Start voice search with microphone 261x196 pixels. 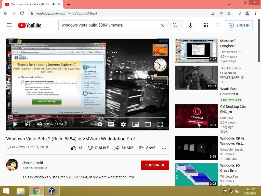click(190, 25)
